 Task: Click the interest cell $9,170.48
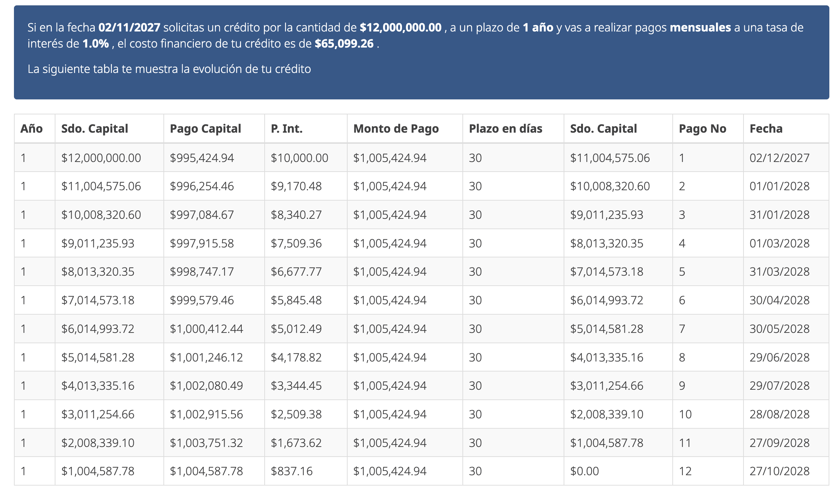click(306, 186)
